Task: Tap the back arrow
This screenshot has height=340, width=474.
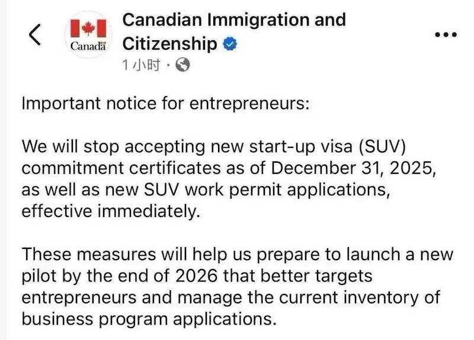Action: (x=34, y=35)
